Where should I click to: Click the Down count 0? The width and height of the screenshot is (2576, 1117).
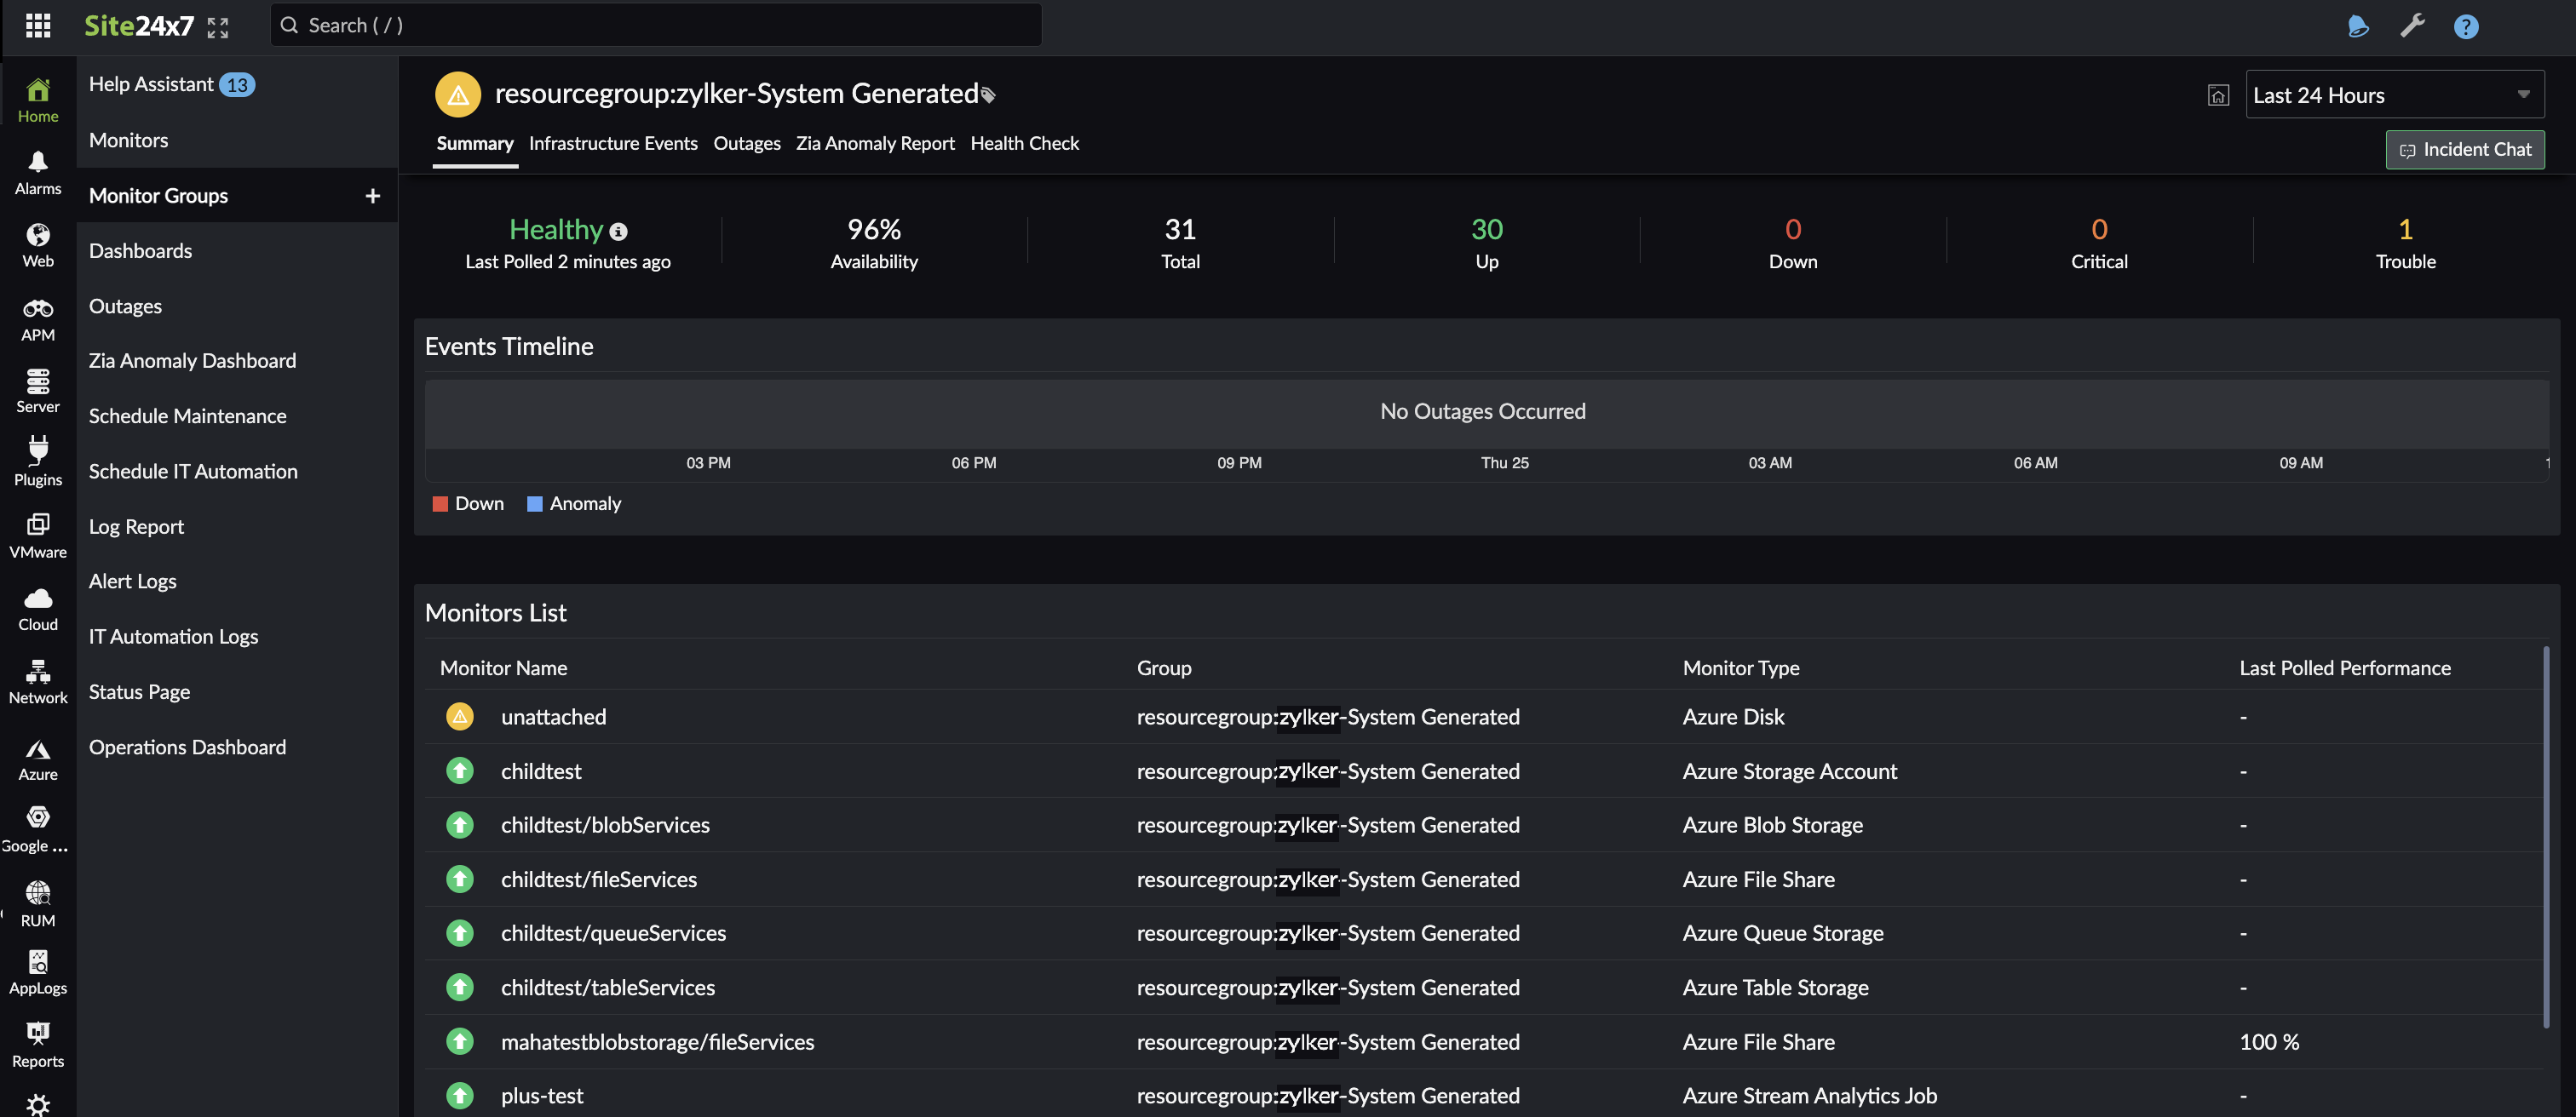(1793, 230)
